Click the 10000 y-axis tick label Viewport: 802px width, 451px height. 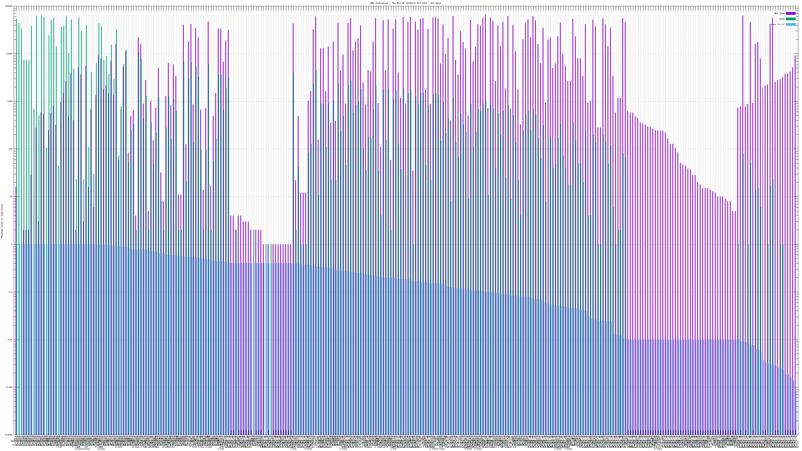click(x=9, y=54)
